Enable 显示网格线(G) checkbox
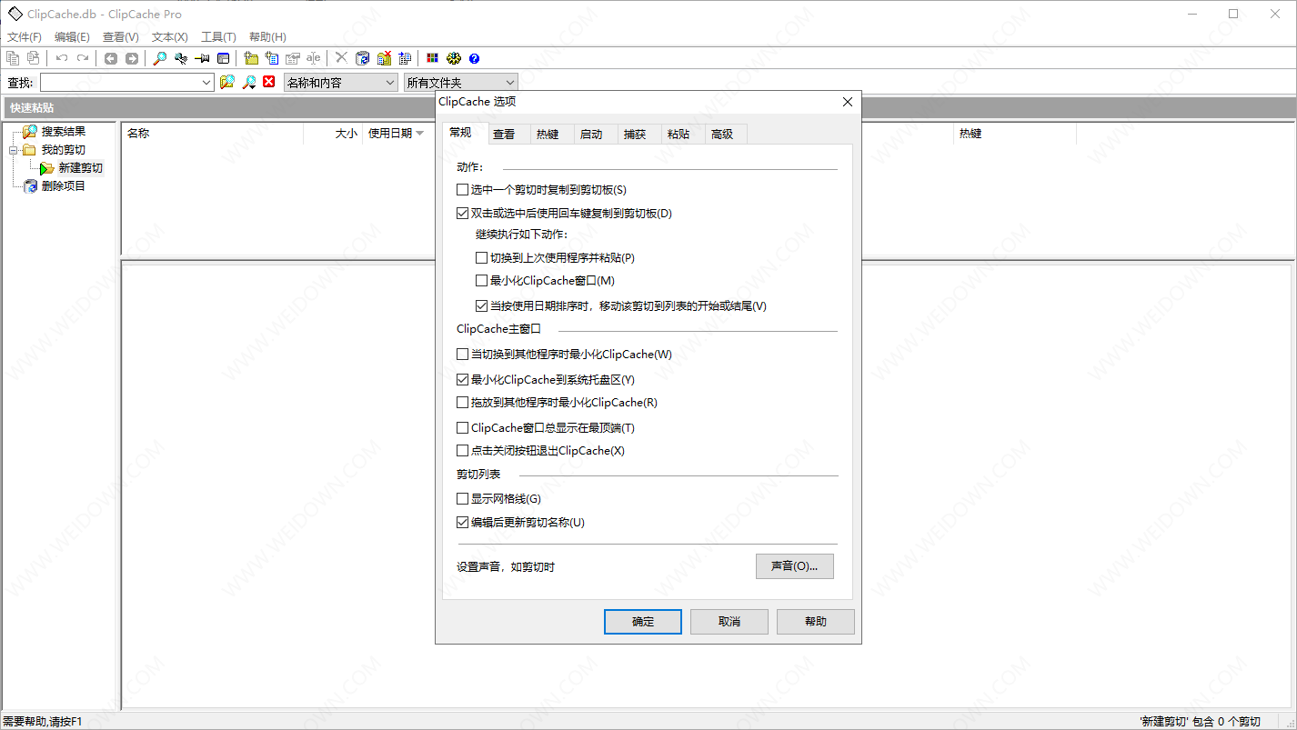This screenshot has height=730, width=1297. pyautogui.click(x=462, y=499)
